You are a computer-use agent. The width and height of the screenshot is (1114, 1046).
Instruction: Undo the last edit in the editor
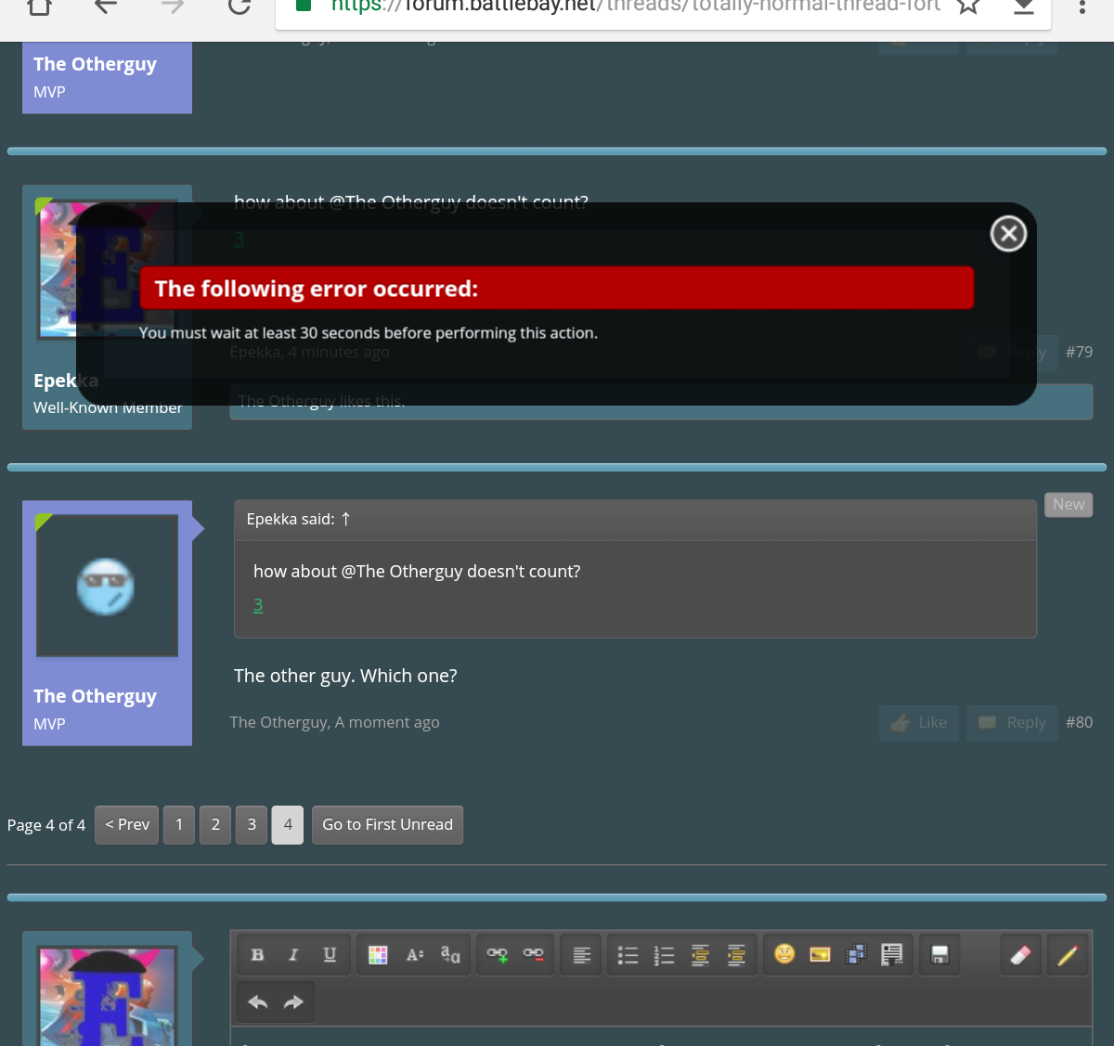pos(258,1002)
